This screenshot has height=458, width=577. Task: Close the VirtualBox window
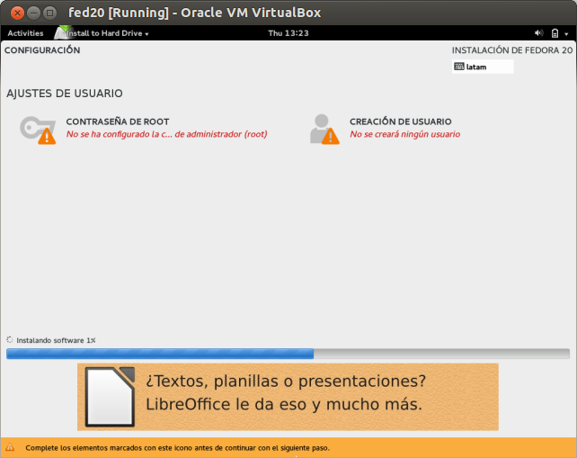coord(17,13)
